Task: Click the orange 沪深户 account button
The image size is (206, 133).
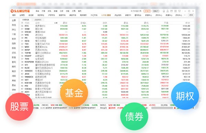Action: click(147, 11)
